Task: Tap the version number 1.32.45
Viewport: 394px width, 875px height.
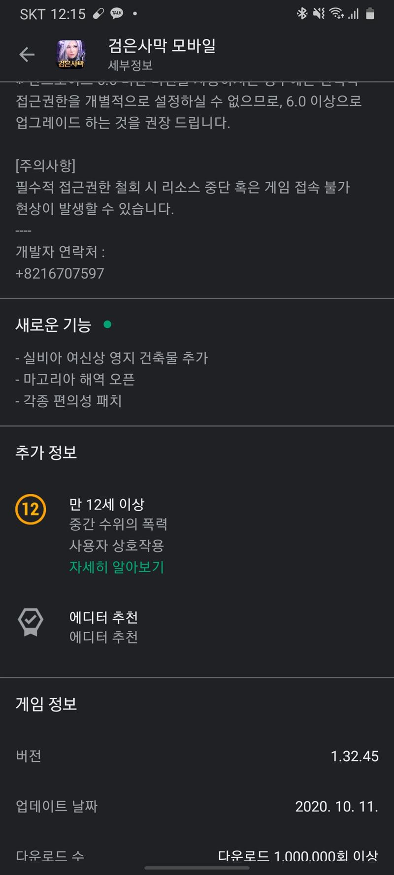Action: click(354, 756)
